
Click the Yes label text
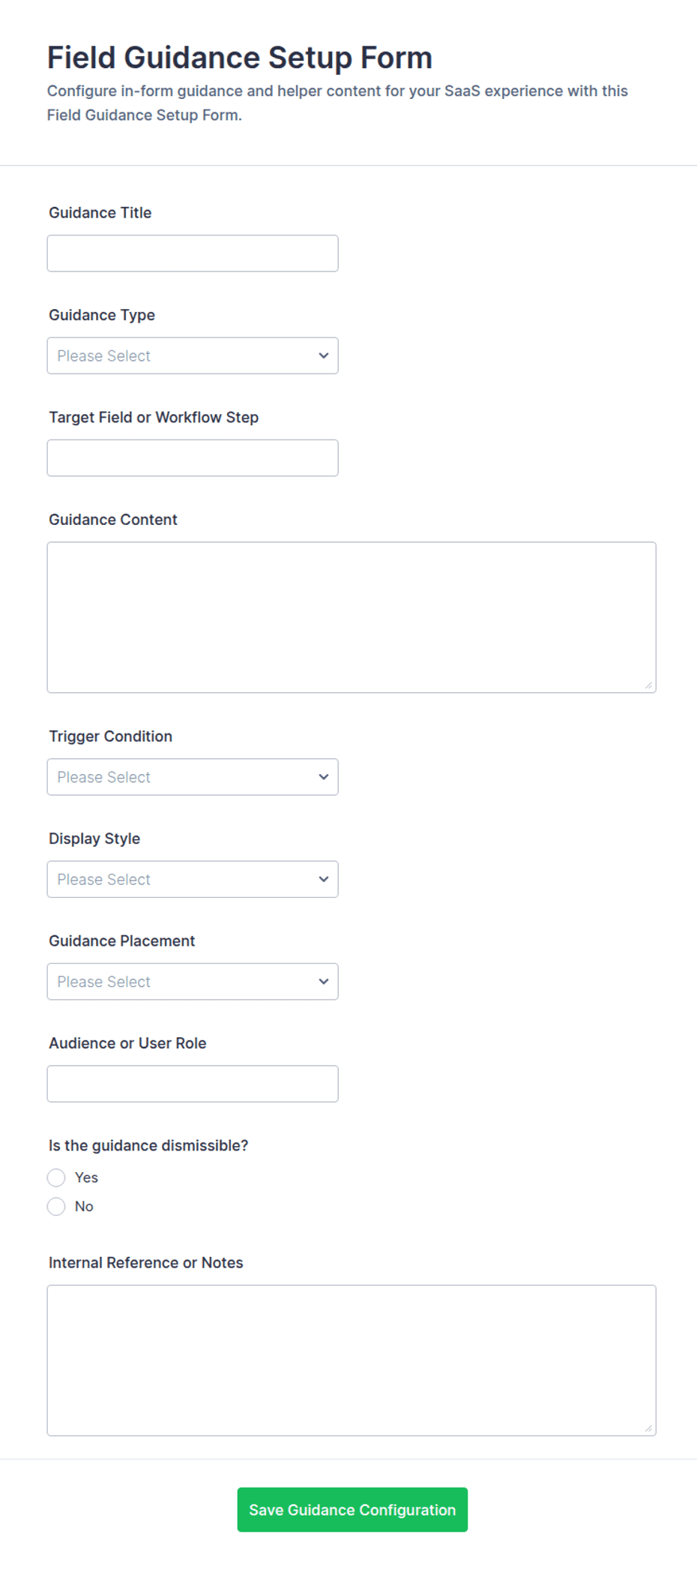(86, 1177)
